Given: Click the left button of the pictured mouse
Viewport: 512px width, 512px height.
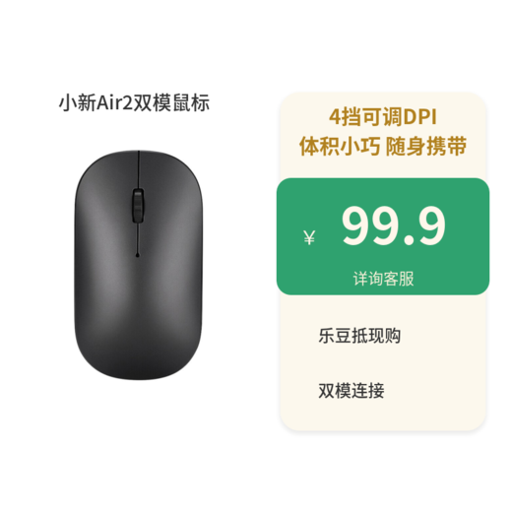Looking at the screenshot, I should click(106, 204).
